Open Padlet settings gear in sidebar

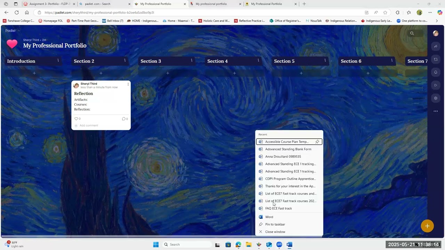pyautogui.click(x=436, y=98)
